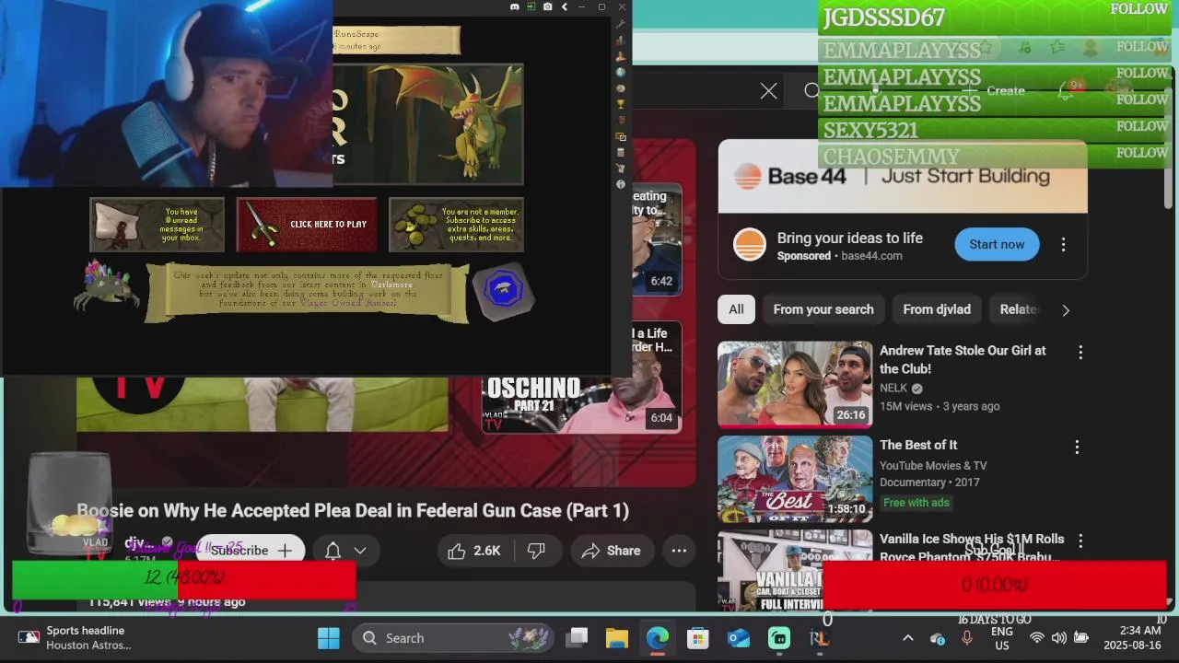Switch to Microsoft Edge on the taskbar

pyautogui.click(x=658, y=638)
